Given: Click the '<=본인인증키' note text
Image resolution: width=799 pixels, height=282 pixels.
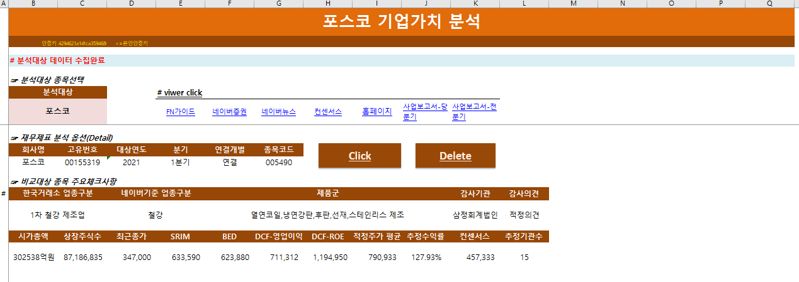Looking at the screenshot, I should 132,43.
